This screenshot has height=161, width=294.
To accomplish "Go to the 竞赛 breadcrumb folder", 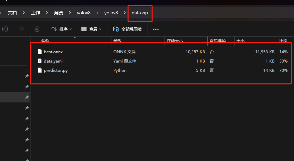I will pyautogui.click(x=58, y=13).
